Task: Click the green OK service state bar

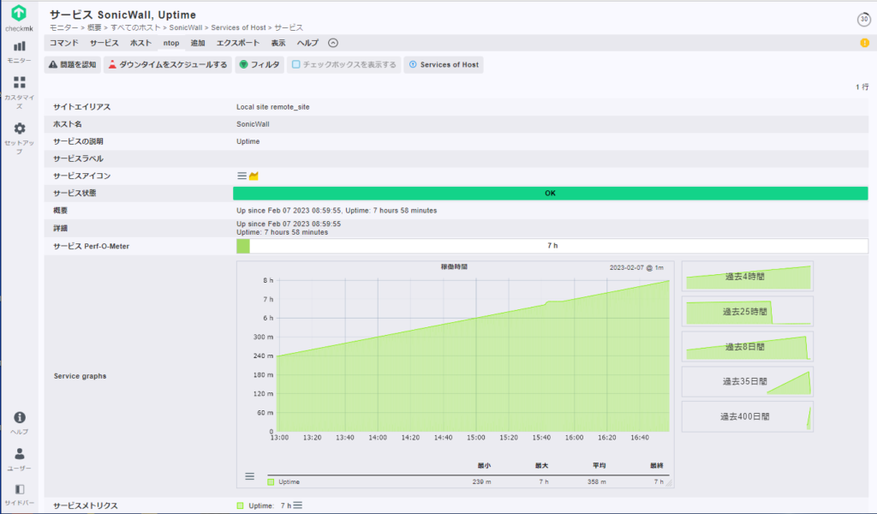Action: tap(551, 194)
